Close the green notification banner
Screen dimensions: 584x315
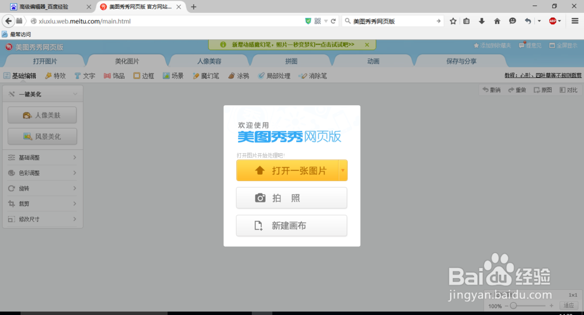pos(367,45)
